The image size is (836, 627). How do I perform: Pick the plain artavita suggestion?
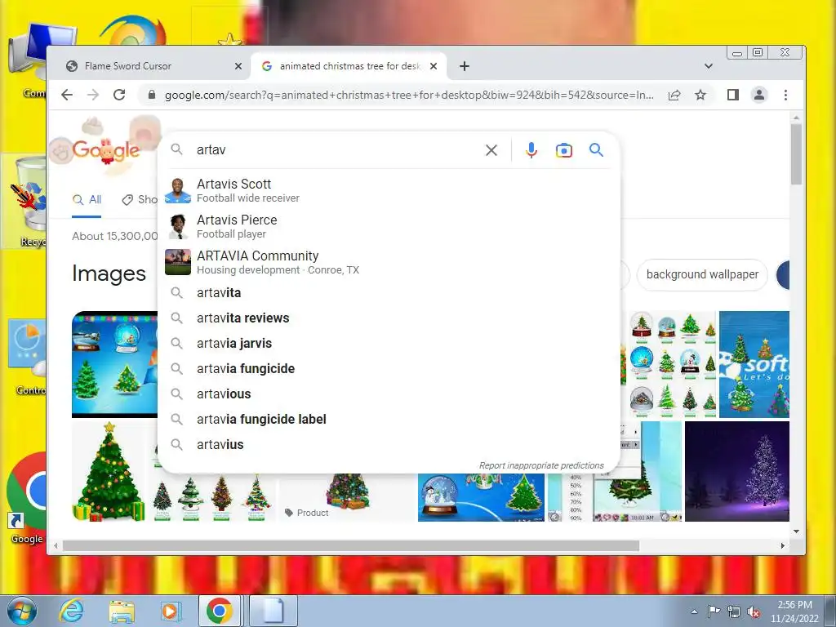click(389, 293)
